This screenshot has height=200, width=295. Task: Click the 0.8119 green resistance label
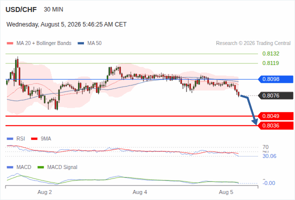270,63
